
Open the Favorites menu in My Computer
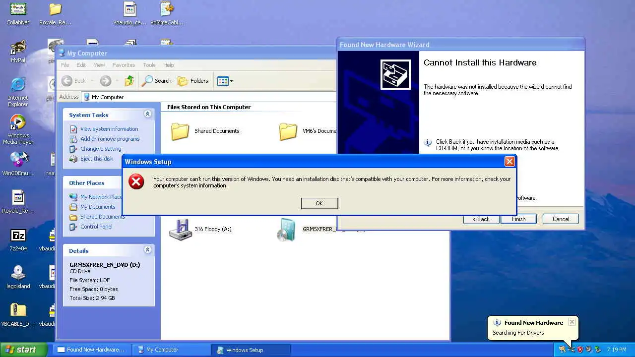pos(124,65)
